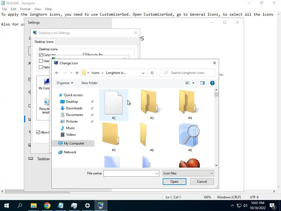
Task: Select the closed folder icon #5
Action: coord(114,137)
